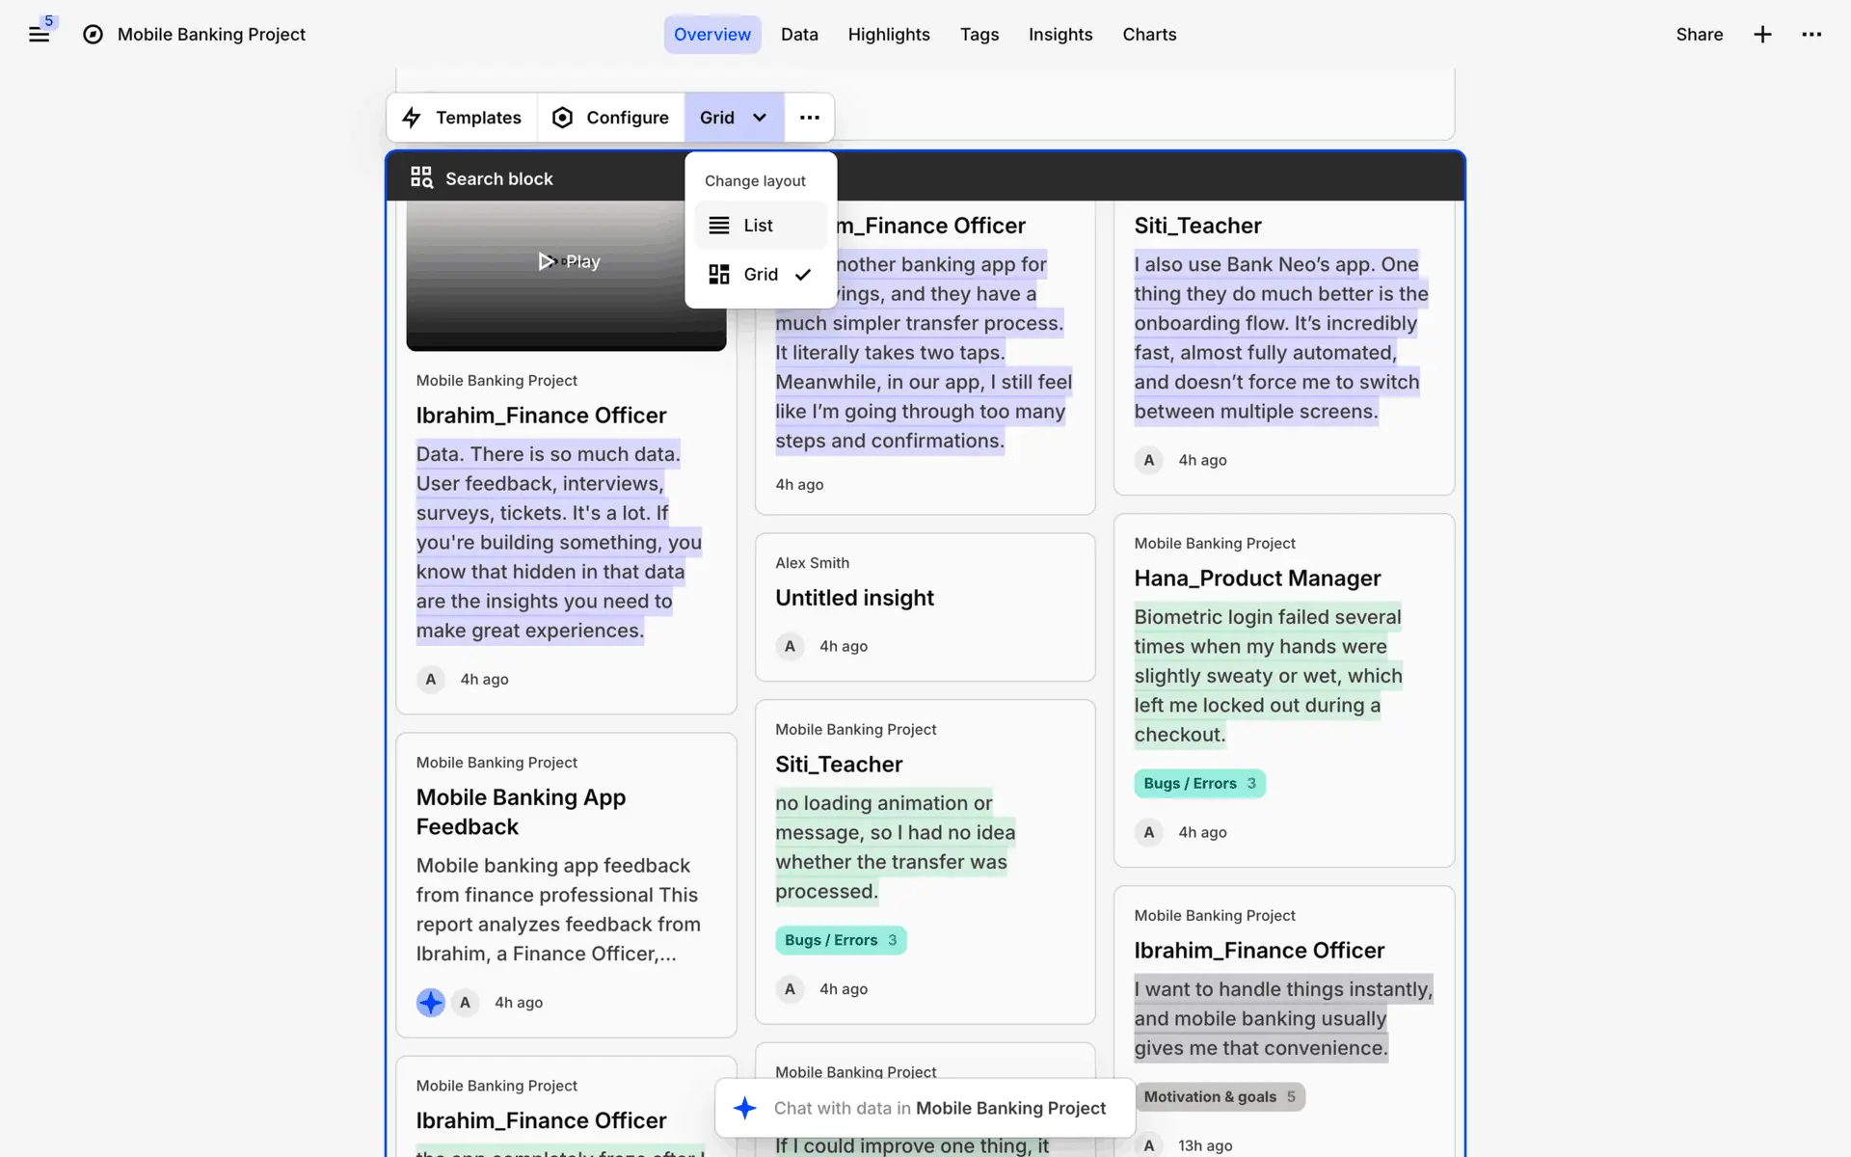Image resolution: width=1851 pixels, height=1157 pixels.
Task: Select checked Grid layout option
Action: (761, 275)
